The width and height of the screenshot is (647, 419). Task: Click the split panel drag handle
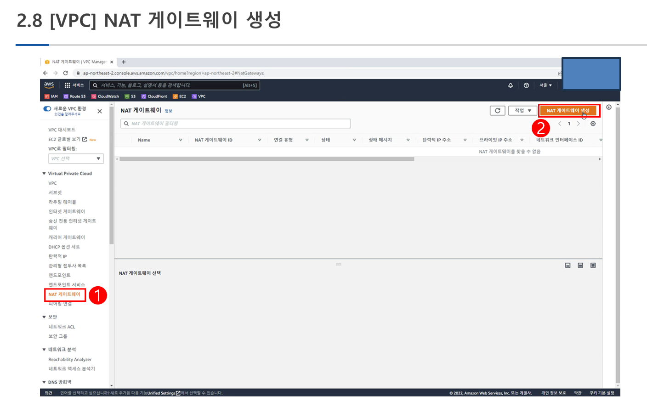click(339, 265)
